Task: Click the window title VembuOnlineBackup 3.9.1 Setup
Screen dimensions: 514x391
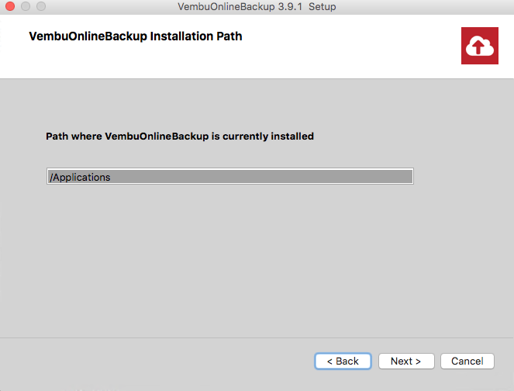Action: (257, 6)
